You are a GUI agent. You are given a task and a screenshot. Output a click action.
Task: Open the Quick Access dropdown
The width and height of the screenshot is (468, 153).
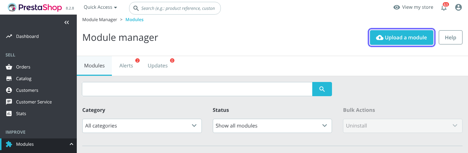pos(101,7)
